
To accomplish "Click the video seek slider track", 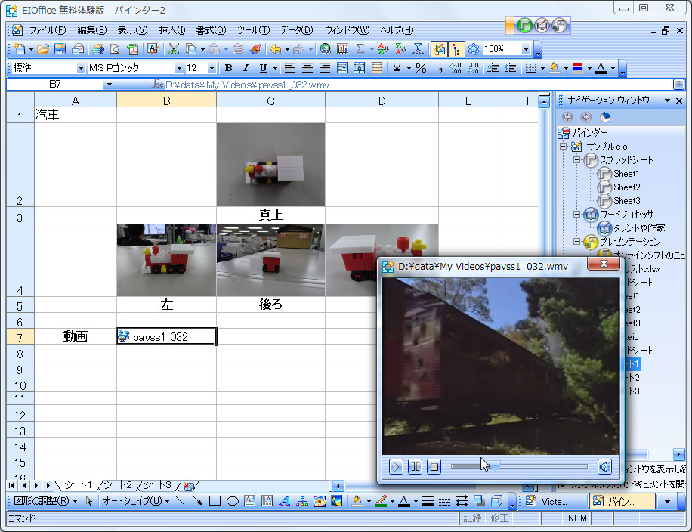I will pyautogui.click(x=519, y=466).
